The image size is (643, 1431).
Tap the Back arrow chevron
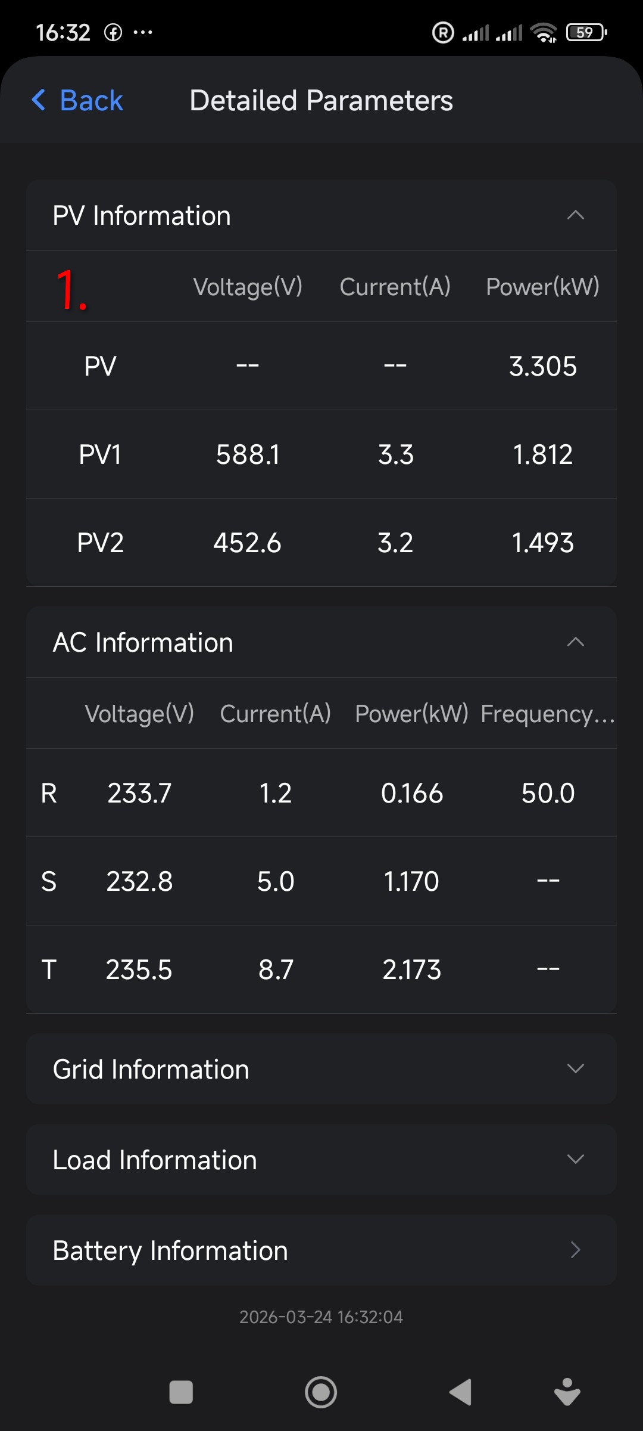click(39, 100)
